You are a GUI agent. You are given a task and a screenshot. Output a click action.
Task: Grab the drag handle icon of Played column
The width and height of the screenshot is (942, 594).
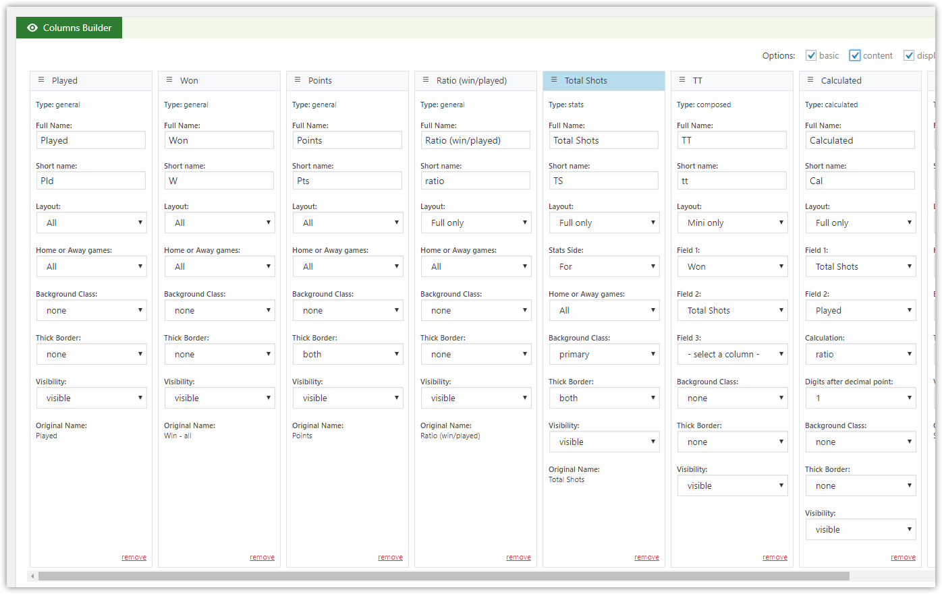tap(41, 80)
